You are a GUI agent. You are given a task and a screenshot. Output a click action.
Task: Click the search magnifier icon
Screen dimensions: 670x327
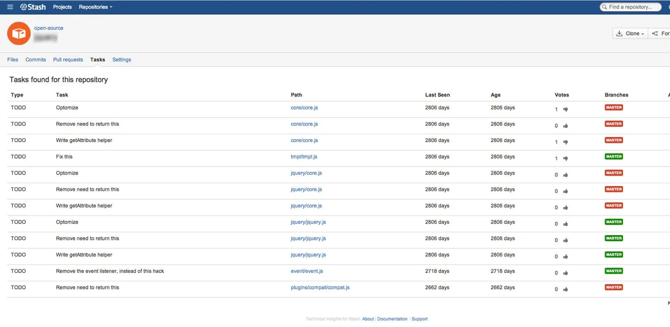[x=605, y=7]
